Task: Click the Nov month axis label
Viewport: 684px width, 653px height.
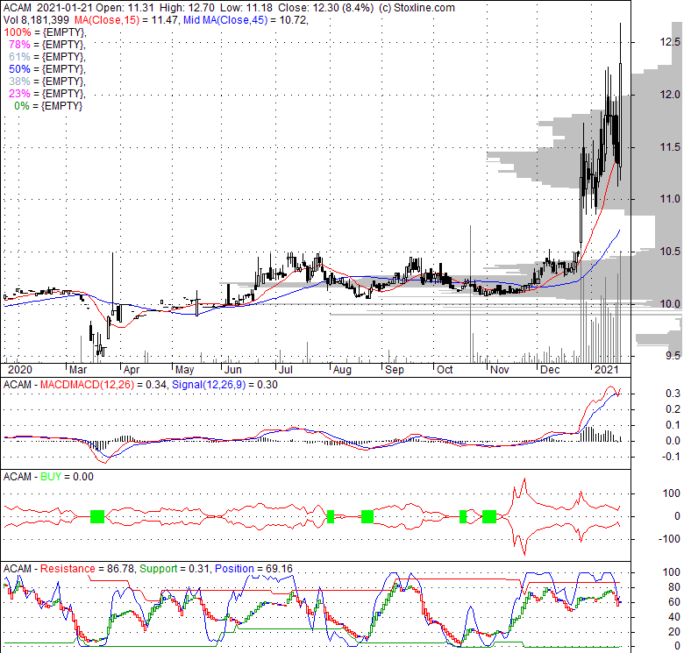Action: pyautogui.click(x=500, y=370)
